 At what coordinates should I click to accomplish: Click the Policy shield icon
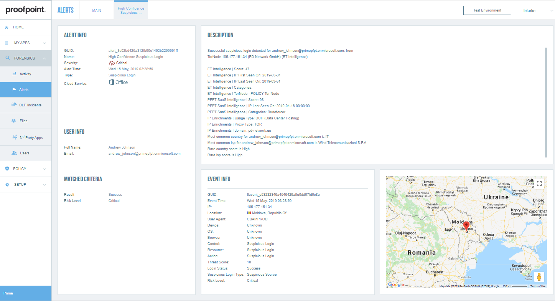click(7, 169)
